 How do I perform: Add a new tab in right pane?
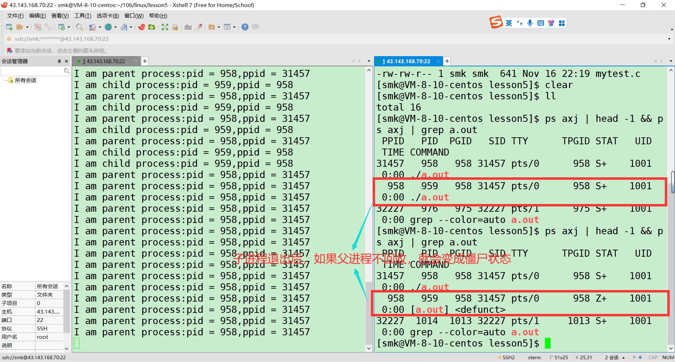[447, 61]
